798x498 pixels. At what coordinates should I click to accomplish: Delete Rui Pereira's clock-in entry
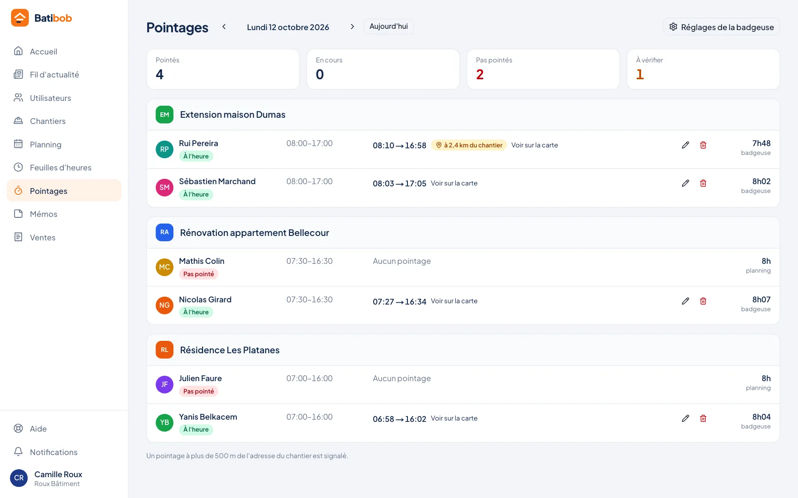(703, 145)
